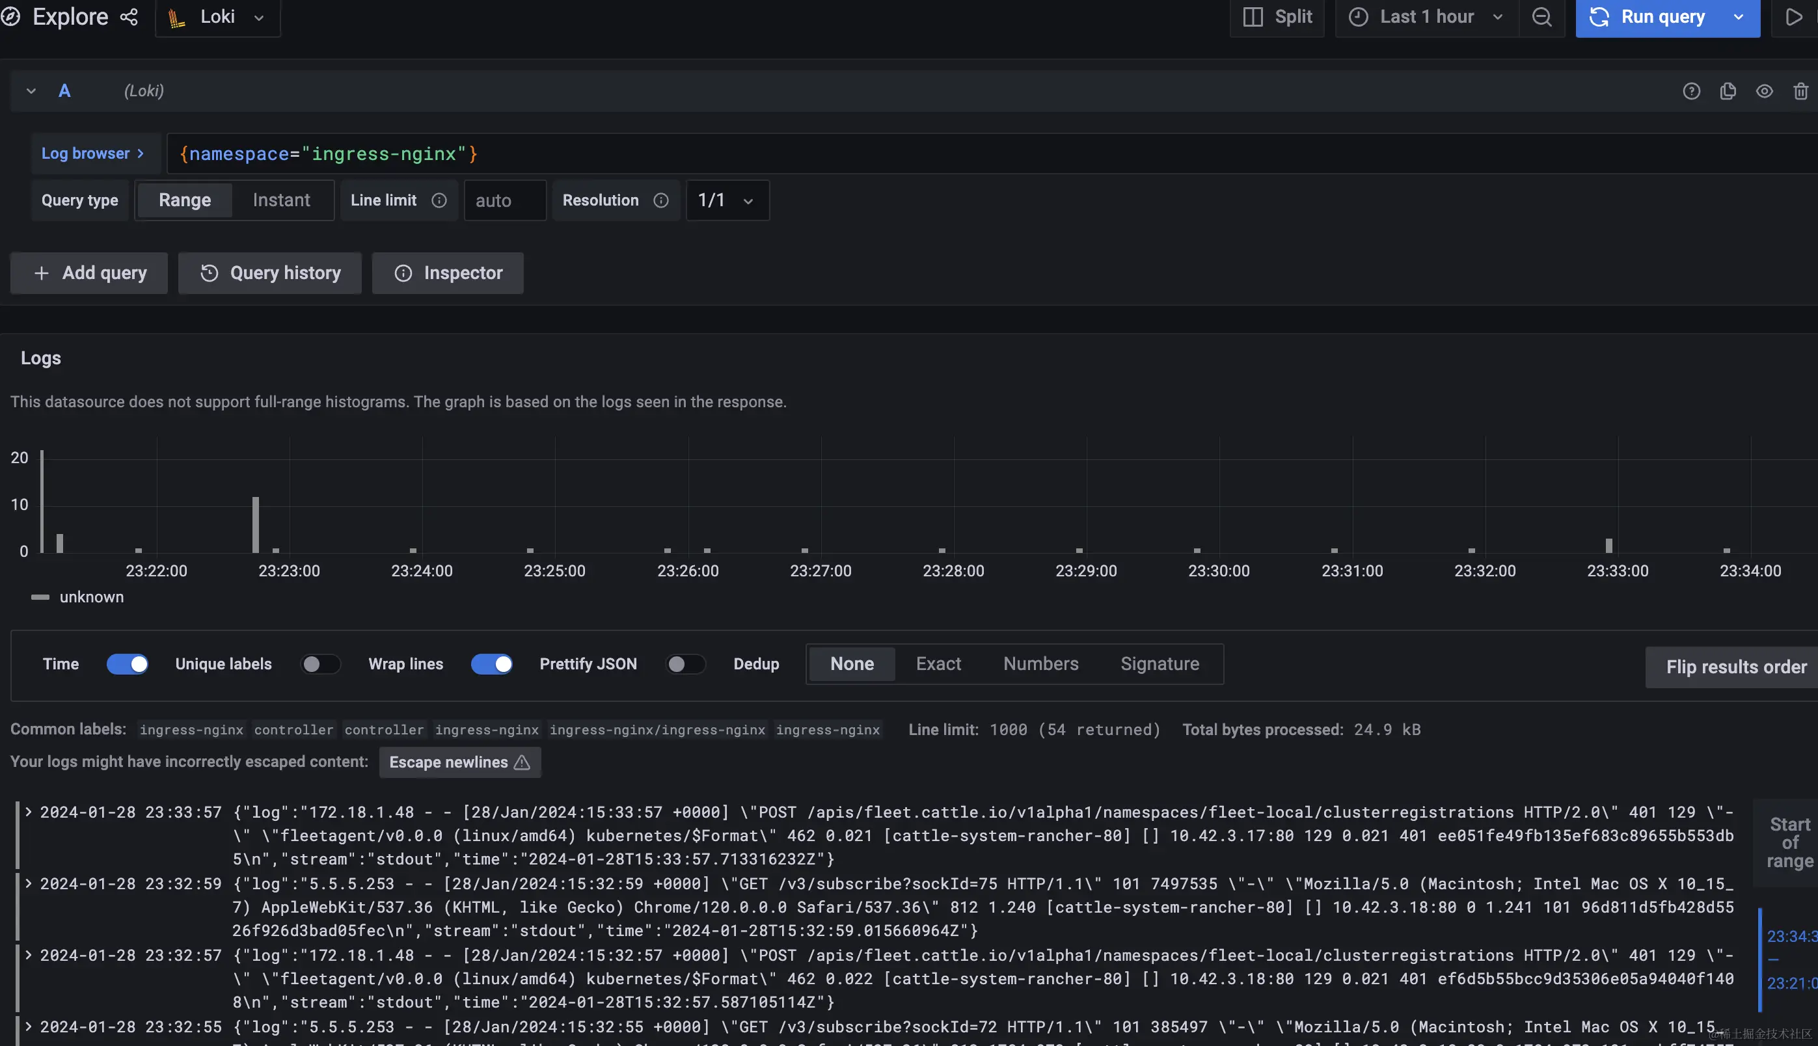Open the Resolution 1/1 dropdown
This screenshot has height=1046, width=1818.
coord(727,200)
